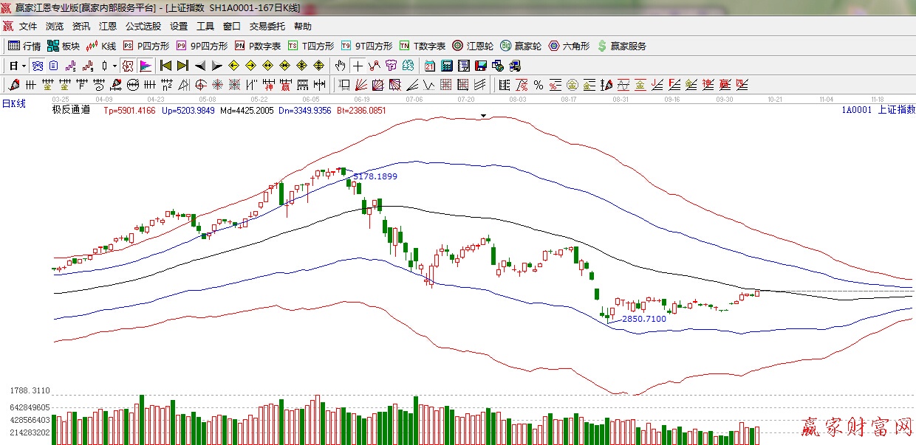Viewport: 916px width, 445px height.
Task: Click the floppy disk save icon
Action: click(x=481, y=66)
